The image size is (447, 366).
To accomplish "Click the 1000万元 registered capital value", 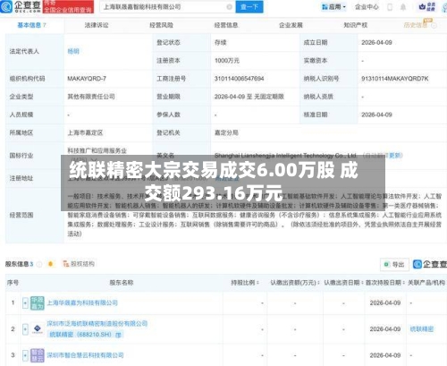I will 227,61.
